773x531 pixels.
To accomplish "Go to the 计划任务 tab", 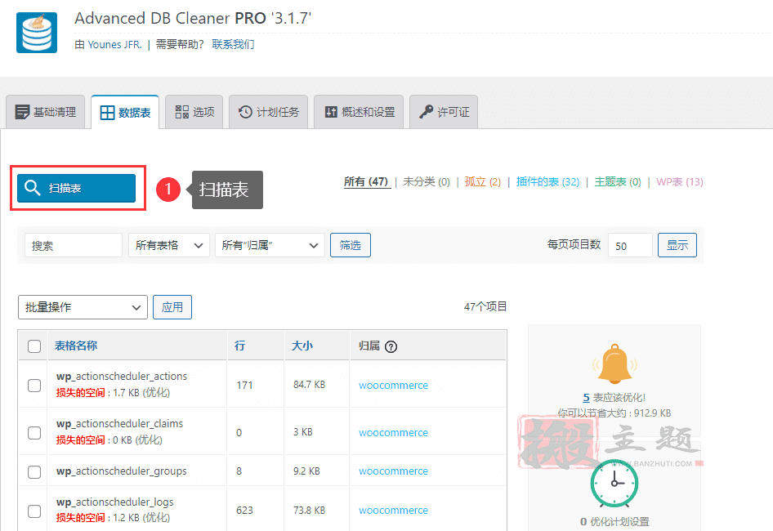I will click(269, 112).
